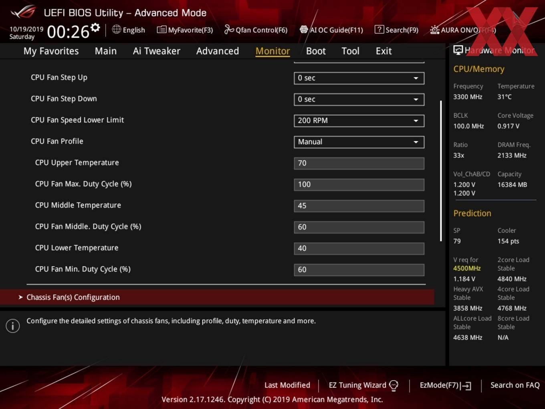Click the Qfan Control fan icon
The height and width of the screenshot is (409, 545).
(229, 29)
